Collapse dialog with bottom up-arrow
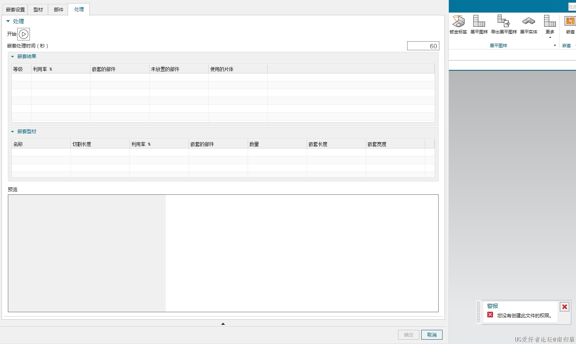 pos(223,324)
